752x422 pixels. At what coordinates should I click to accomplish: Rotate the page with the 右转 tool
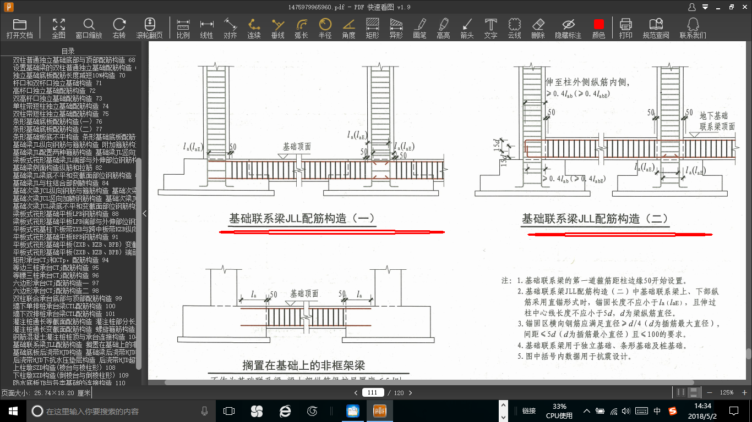(x=119, y=28)
